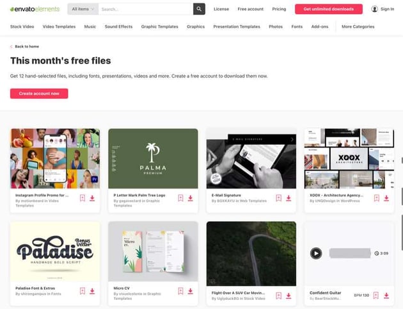
Task: Toggle bookmark on E-Mail Signature
Action: (x=278, y=198)
